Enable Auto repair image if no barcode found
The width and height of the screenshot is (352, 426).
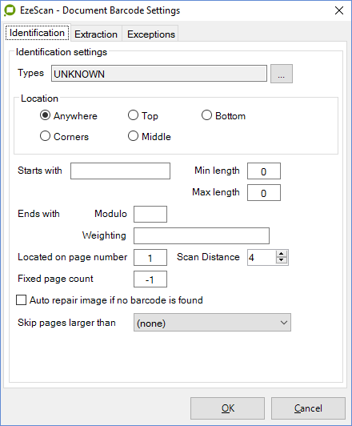coord(21,300)
